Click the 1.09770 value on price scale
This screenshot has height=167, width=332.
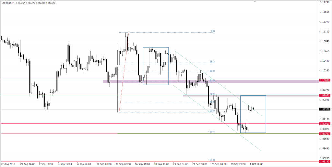pos(325,90)
